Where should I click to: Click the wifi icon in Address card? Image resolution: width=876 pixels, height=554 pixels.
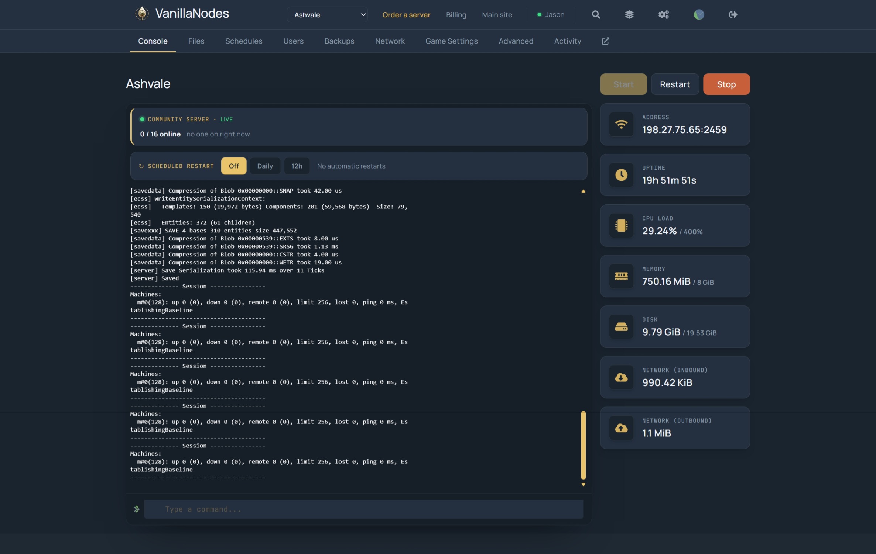(x=621, y=124)
